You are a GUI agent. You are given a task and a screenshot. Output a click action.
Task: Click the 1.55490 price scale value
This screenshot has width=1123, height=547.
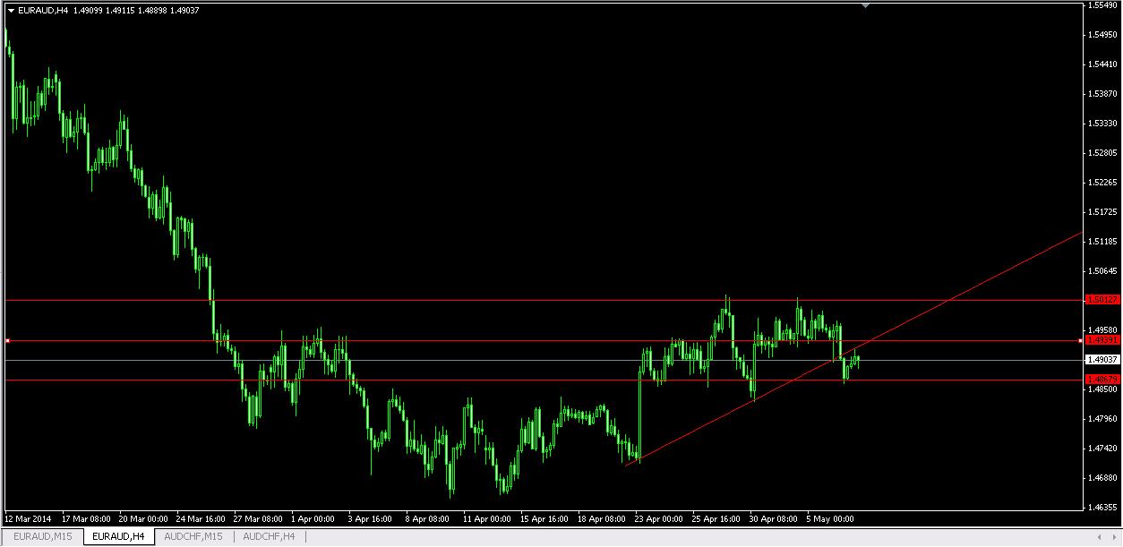coord(1102,5)
